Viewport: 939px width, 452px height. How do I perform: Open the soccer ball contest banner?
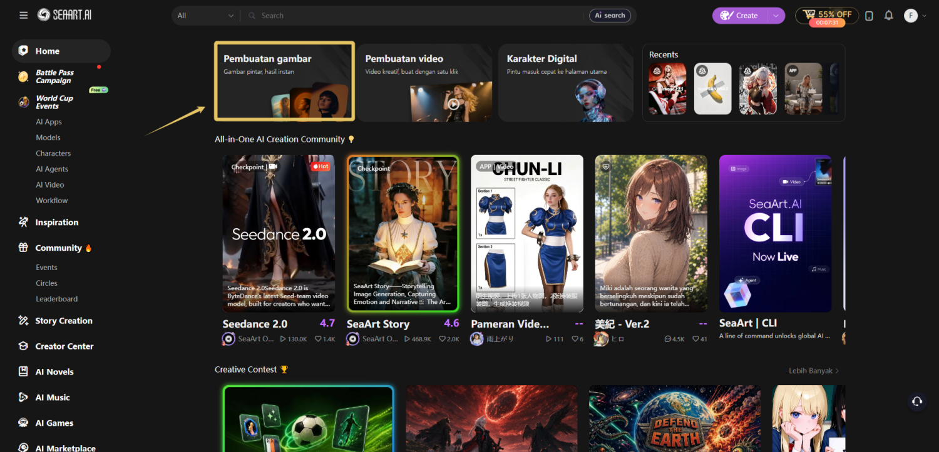pos(309,419)
